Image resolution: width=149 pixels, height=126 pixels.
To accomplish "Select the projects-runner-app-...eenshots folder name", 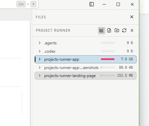I will [x=71, y=68].
